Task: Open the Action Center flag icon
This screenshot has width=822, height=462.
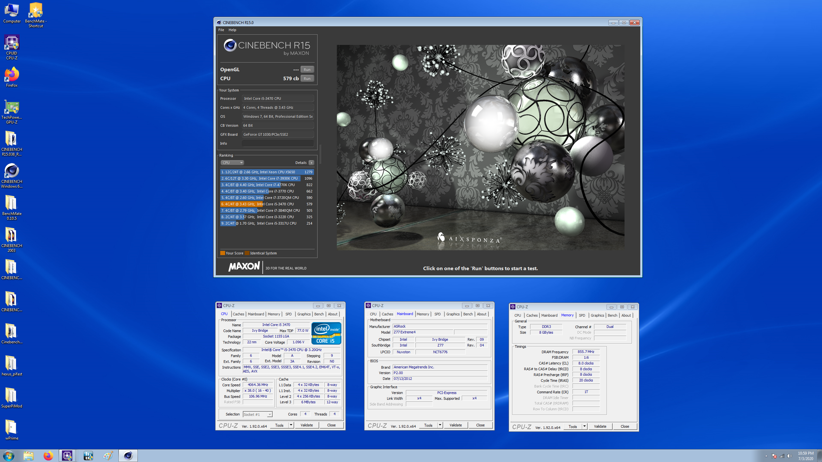Action: click(x=774, y=456)
